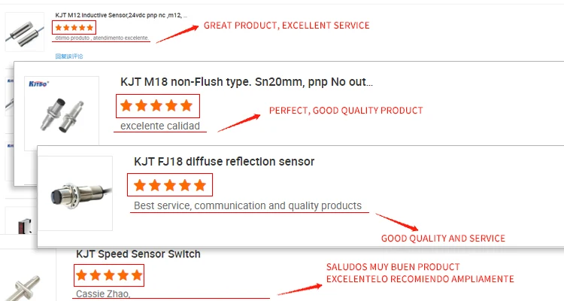Click the first star under Speed Sensor Switch
This screenshot has height=301, width=564.
(82, 275)
